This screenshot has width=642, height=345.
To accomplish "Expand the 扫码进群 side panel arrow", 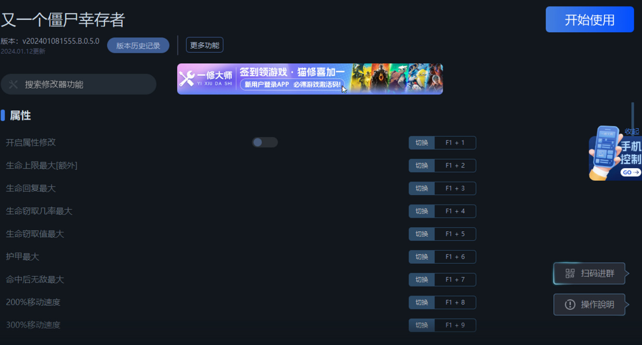I will tap(627, 274).
